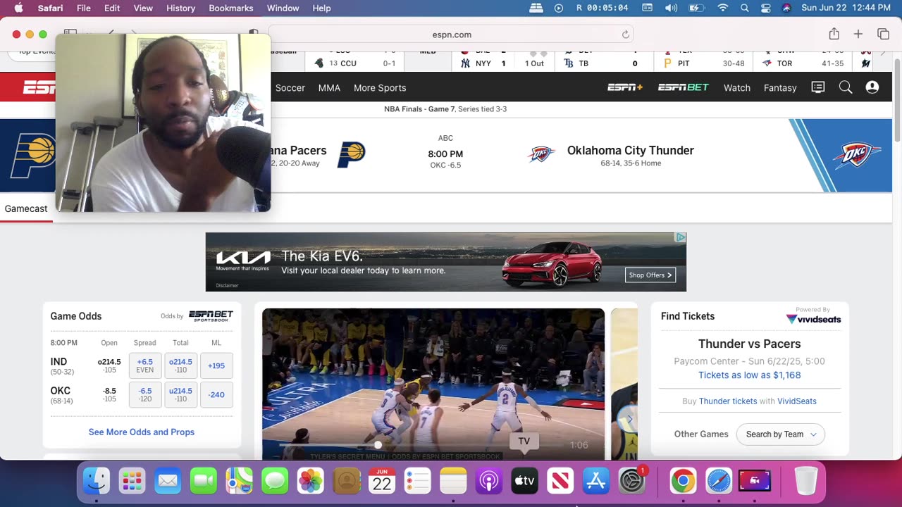The image size is (902, 507).
Task: Expand the More Sports menu
Action: tap(380, 87)
